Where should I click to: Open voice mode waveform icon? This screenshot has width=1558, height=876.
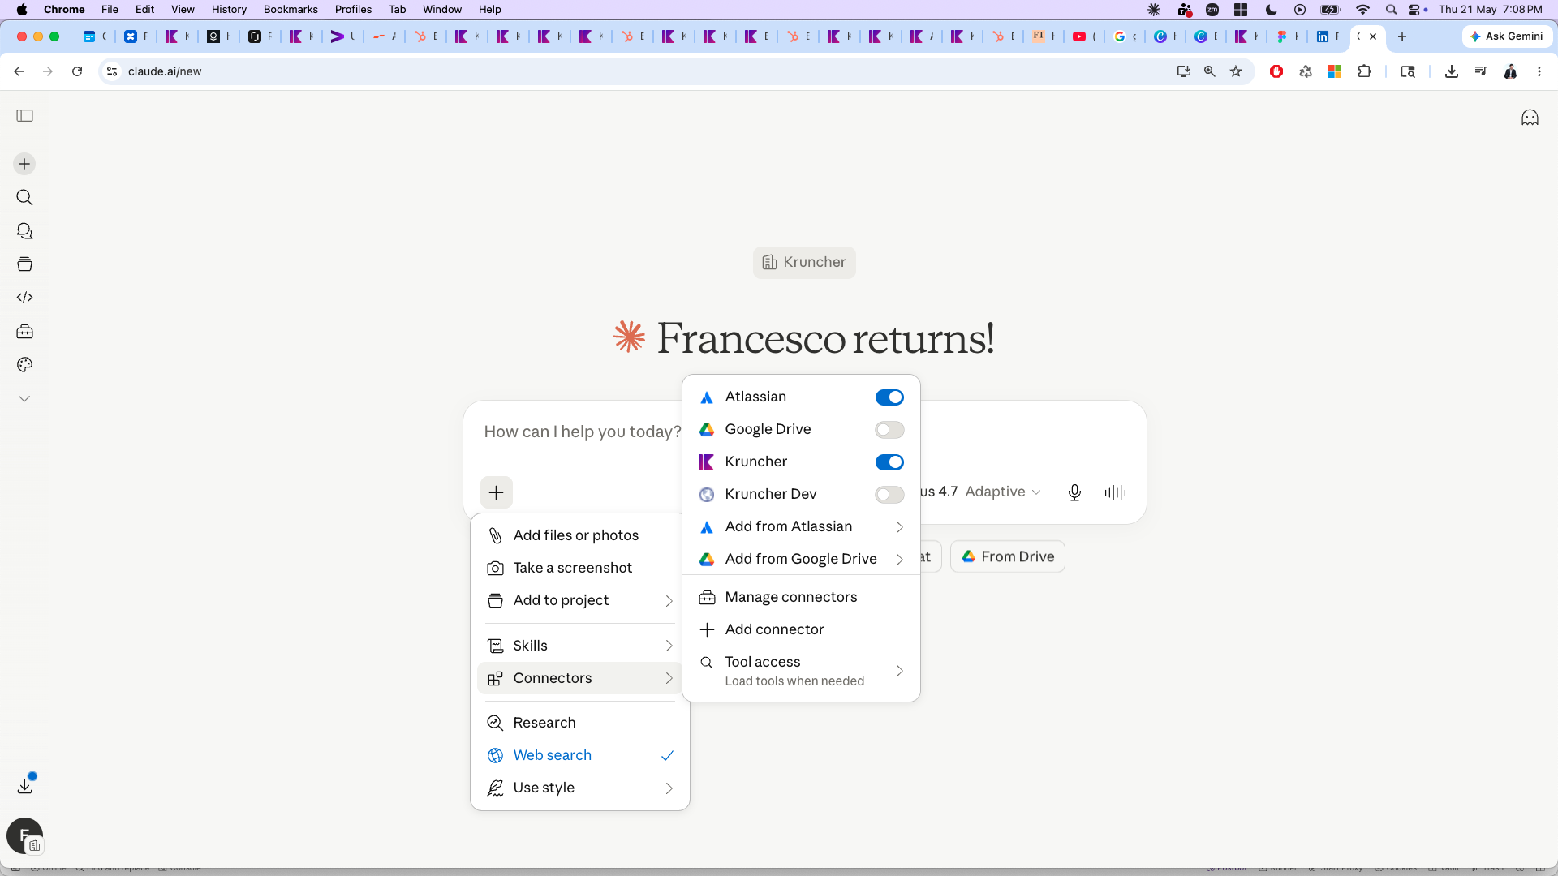(1115, 492)
